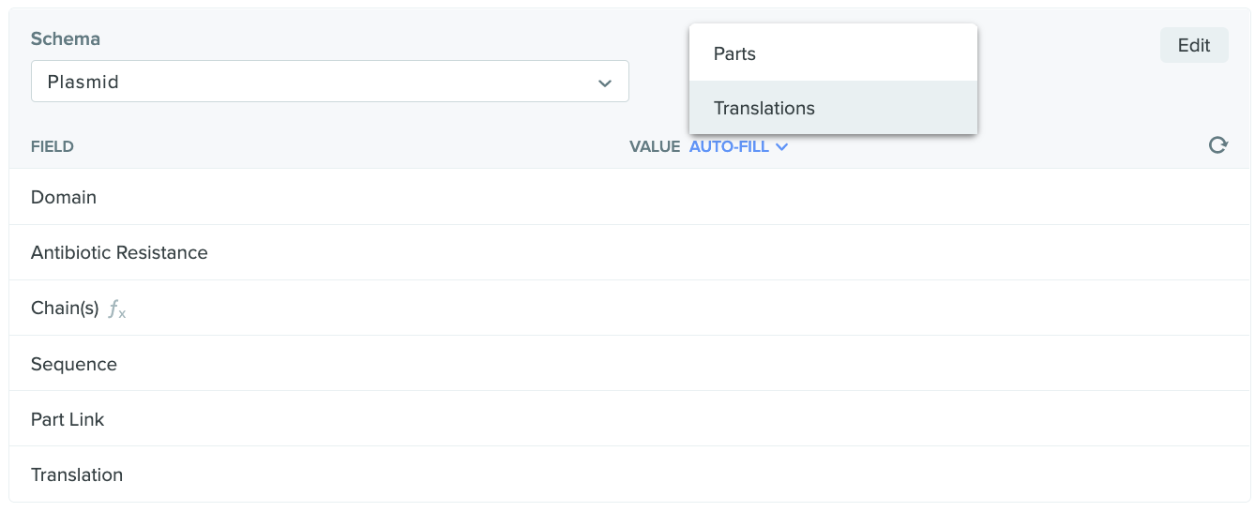Select the Sequence field row

74,364
